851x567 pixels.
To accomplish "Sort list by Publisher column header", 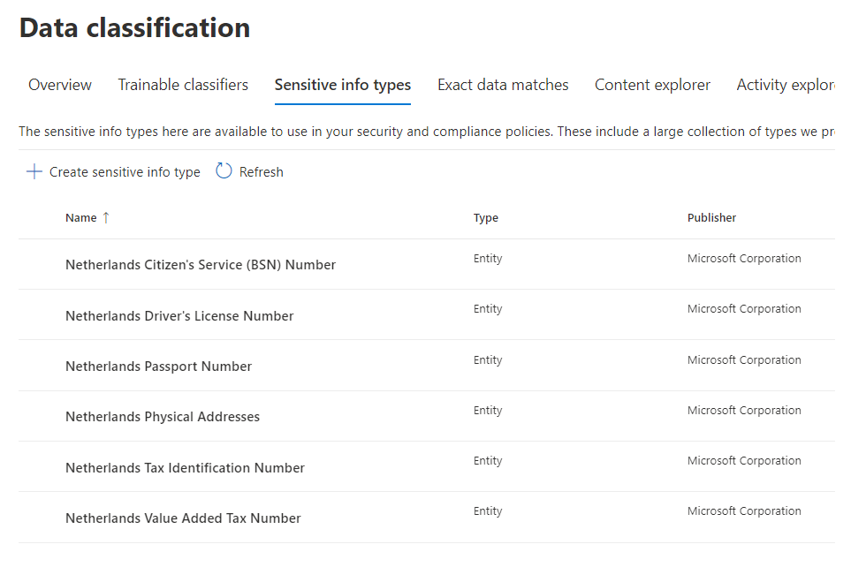I will 711,218.
